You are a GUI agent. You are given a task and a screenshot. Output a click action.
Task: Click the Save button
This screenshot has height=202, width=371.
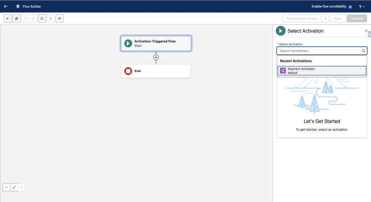click(x=337, y=18)
